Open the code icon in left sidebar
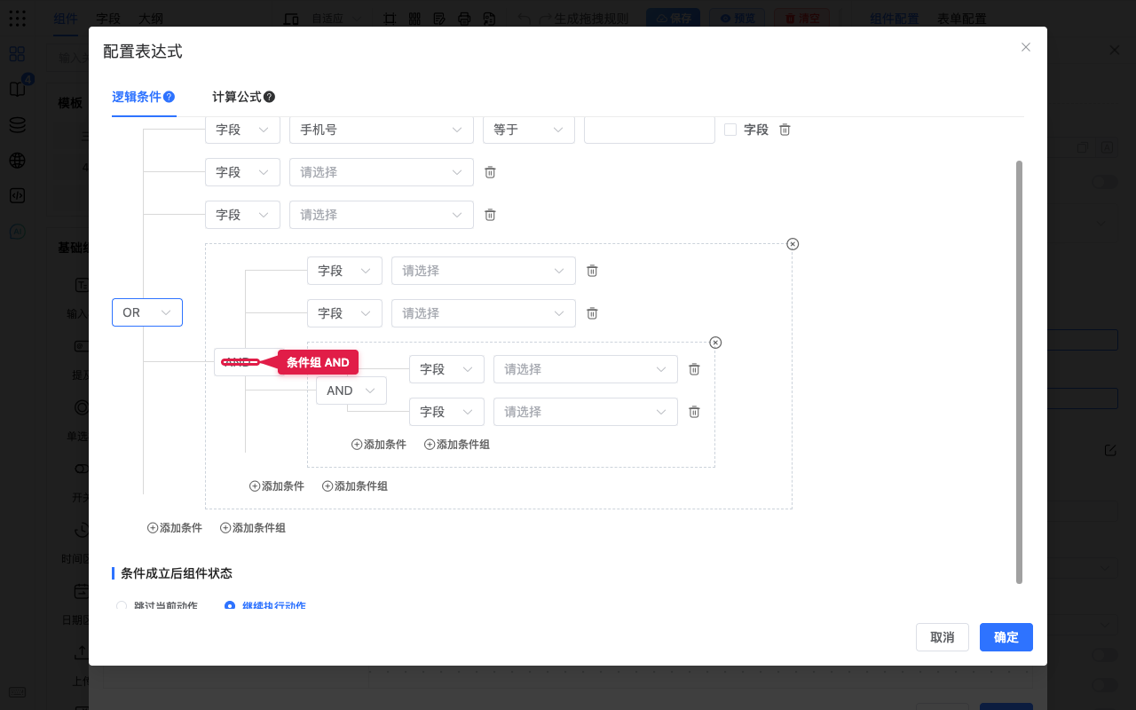This screenshot has height=710, width=1136. [x=17, y=196]
